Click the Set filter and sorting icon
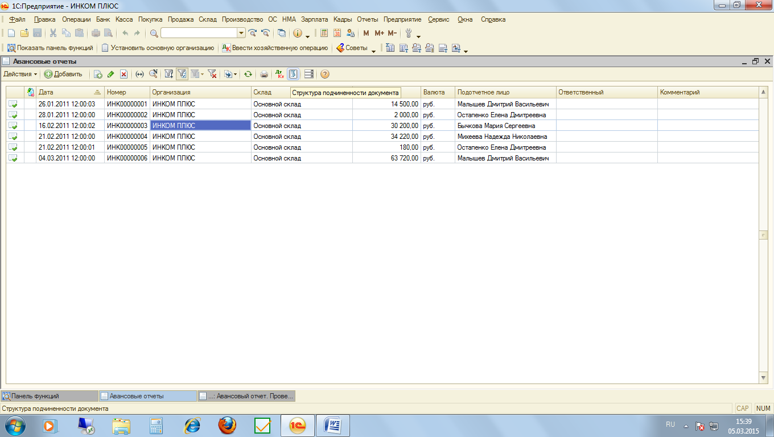This screenshot has height=437, width=774. point(168,74)
